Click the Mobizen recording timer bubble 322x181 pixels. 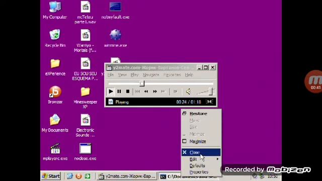(313, 81)
